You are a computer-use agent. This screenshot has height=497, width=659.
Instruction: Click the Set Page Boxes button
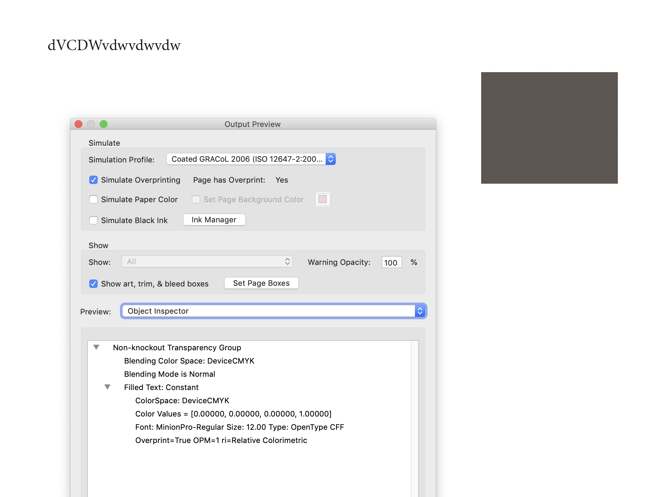pos(261,283)
